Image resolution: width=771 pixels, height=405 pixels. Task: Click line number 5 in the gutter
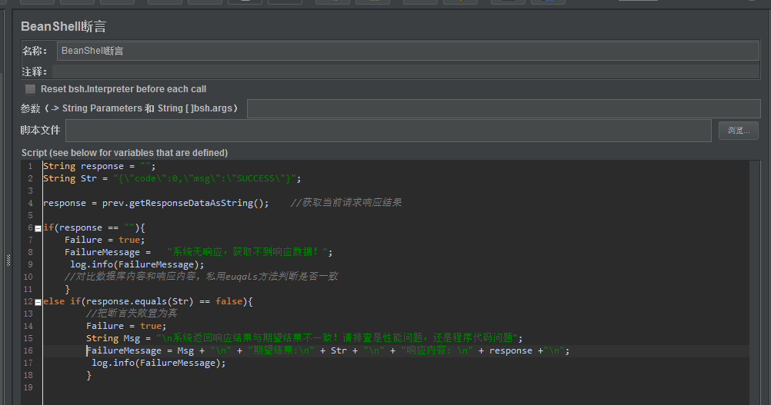coord(31,215)
